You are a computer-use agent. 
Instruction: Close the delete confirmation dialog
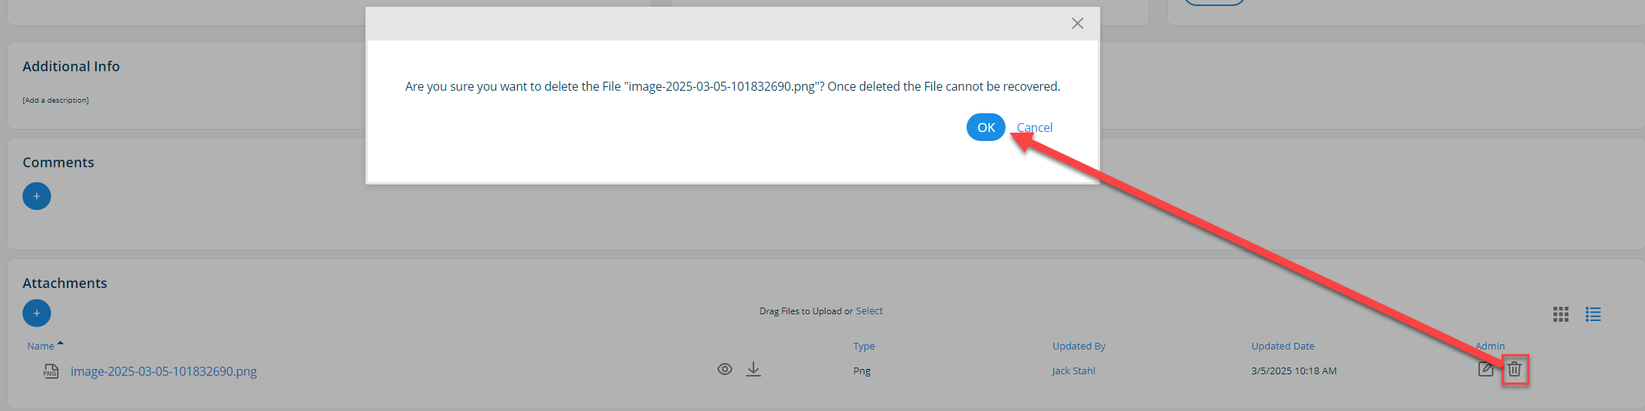(x=1077, y=23)
